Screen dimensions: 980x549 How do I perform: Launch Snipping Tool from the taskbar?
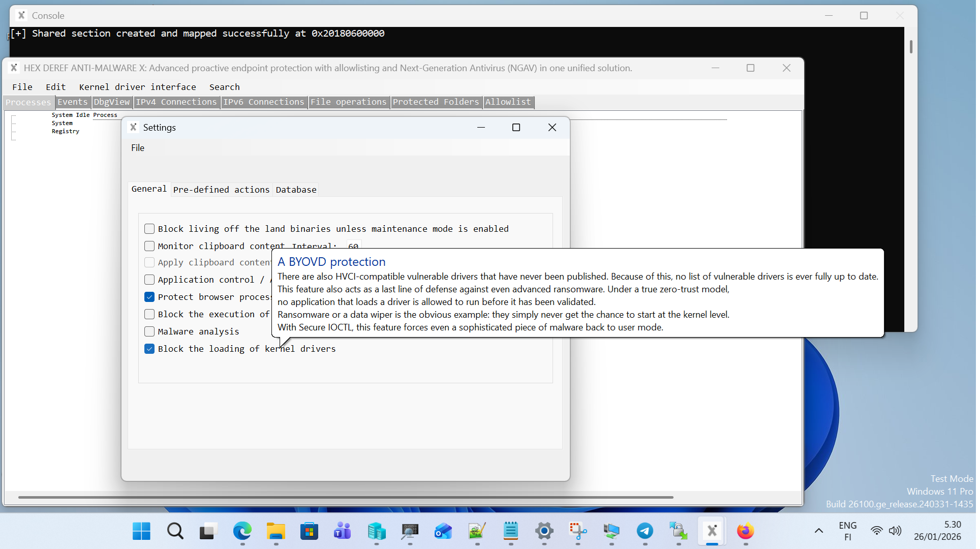(577, 531)
